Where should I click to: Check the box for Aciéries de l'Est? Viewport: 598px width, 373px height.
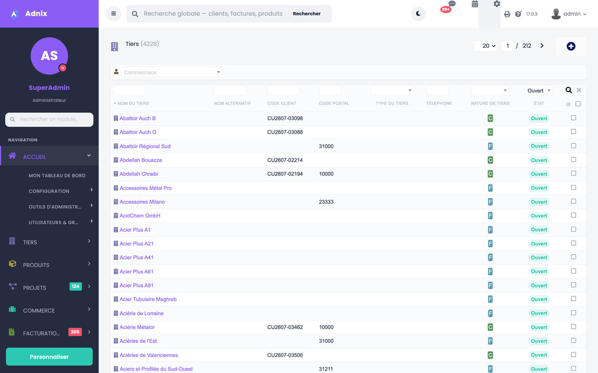point(573,341)
